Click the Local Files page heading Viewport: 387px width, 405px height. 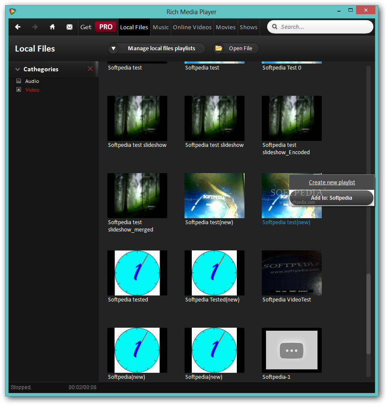point(35,49)
